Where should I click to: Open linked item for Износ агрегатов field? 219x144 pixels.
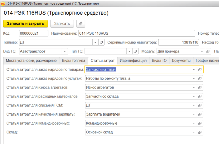coord(200,87)
